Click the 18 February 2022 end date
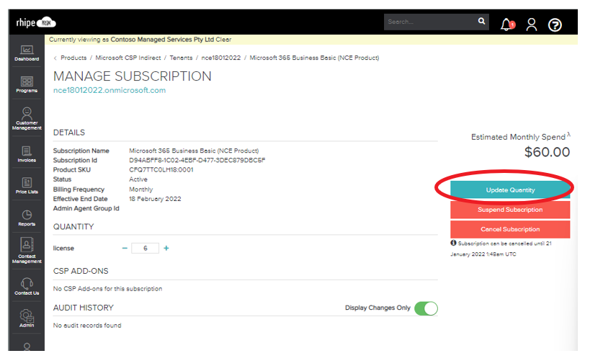The image size is (603, 361). (x=155, y=199)
